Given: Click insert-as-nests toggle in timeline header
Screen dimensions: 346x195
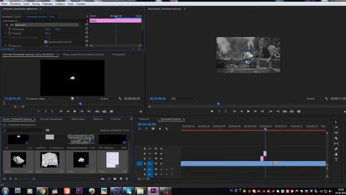Looking at the screenshot, I should 139,129.
